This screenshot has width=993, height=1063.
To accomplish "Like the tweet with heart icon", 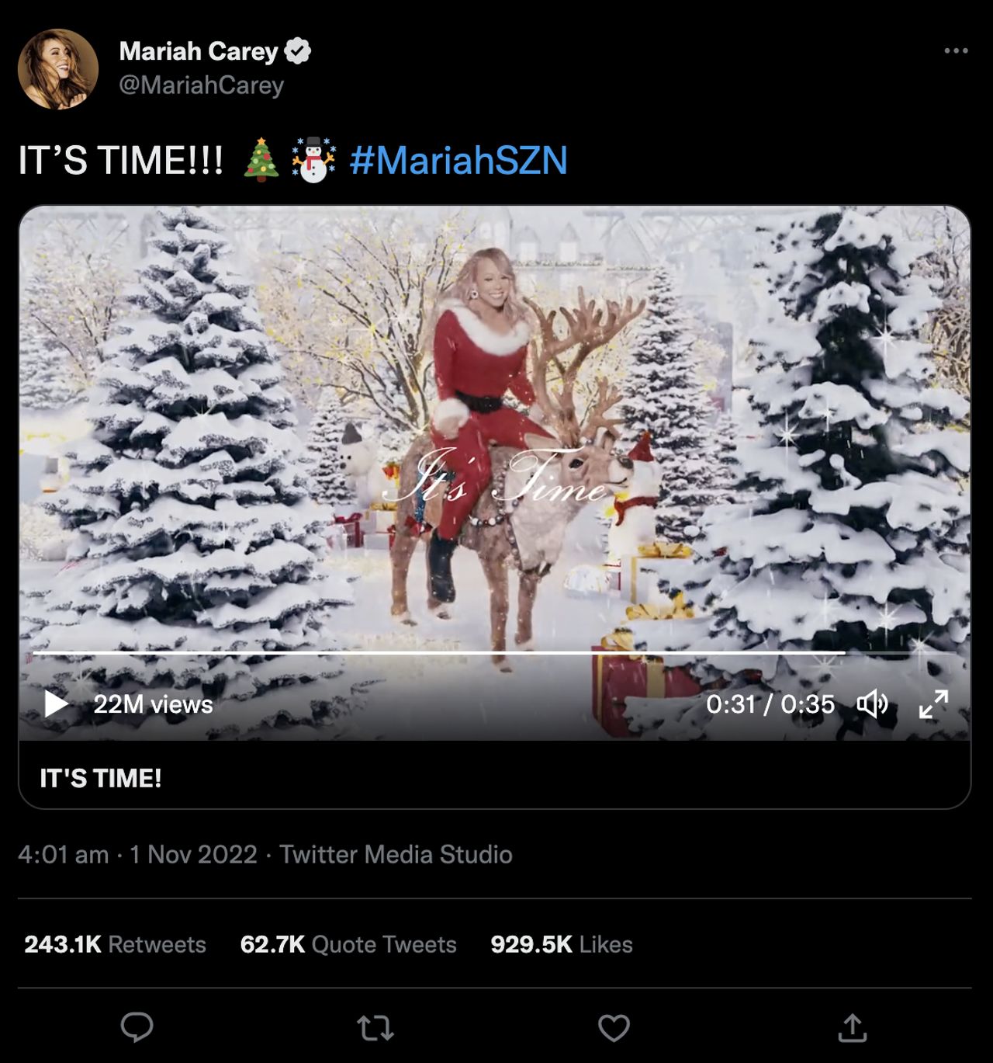I will pos(614,1028).
